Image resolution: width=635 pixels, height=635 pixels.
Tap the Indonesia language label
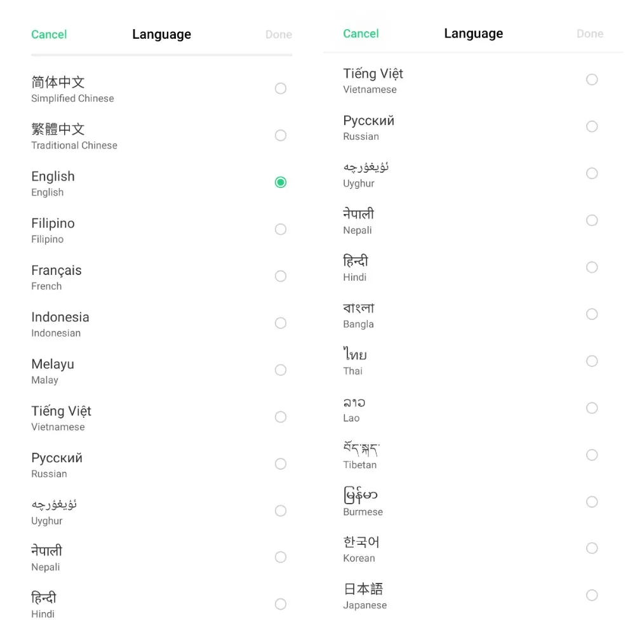point(60,317)
